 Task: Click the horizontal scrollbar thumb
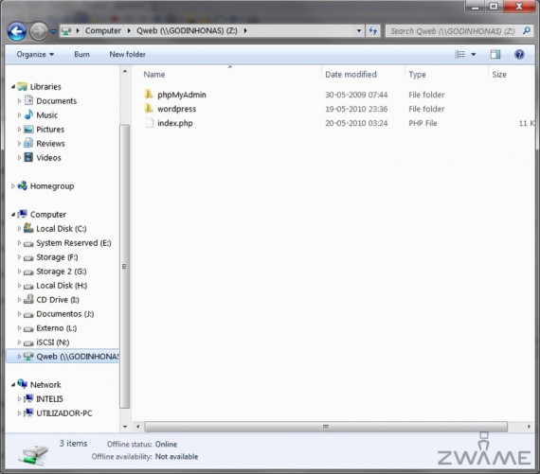[326, 427]
